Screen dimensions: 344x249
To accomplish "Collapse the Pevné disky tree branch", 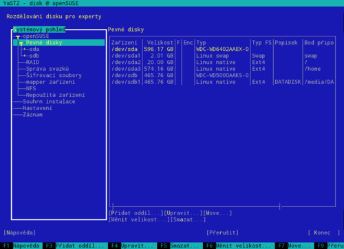I will coord(21,43).
